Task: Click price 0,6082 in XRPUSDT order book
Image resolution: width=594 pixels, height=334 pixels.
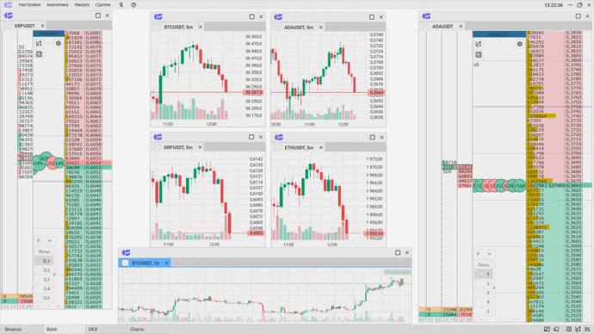Action: (93, 34)
